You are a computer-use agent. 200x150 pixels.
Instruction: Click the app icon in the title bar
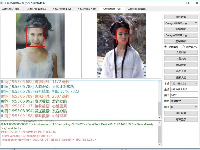click(2, 3)
